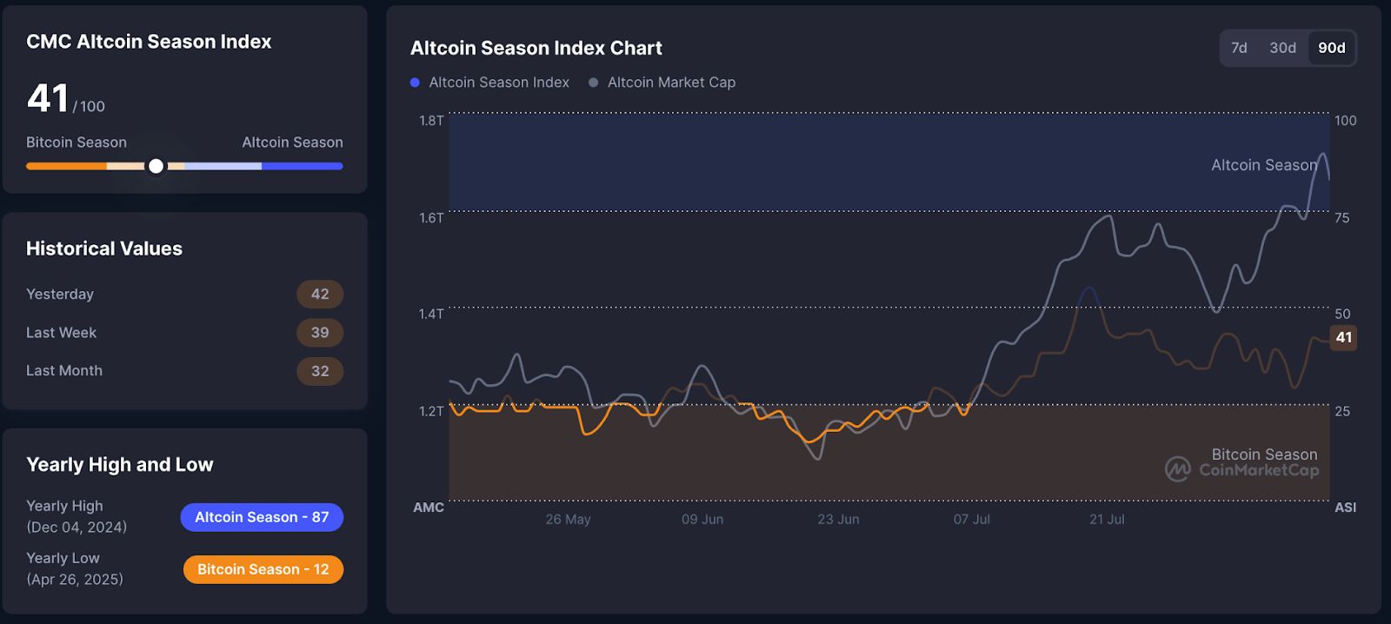Image resolution: width=1391 pixels, height=624 pixels.
Task: Click the AMC axis label
Action: (x=429, y=508)
